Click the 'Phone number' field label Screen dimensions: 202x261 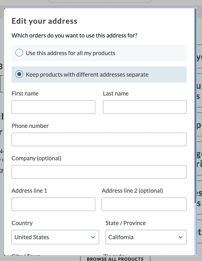tap(30, 126)
